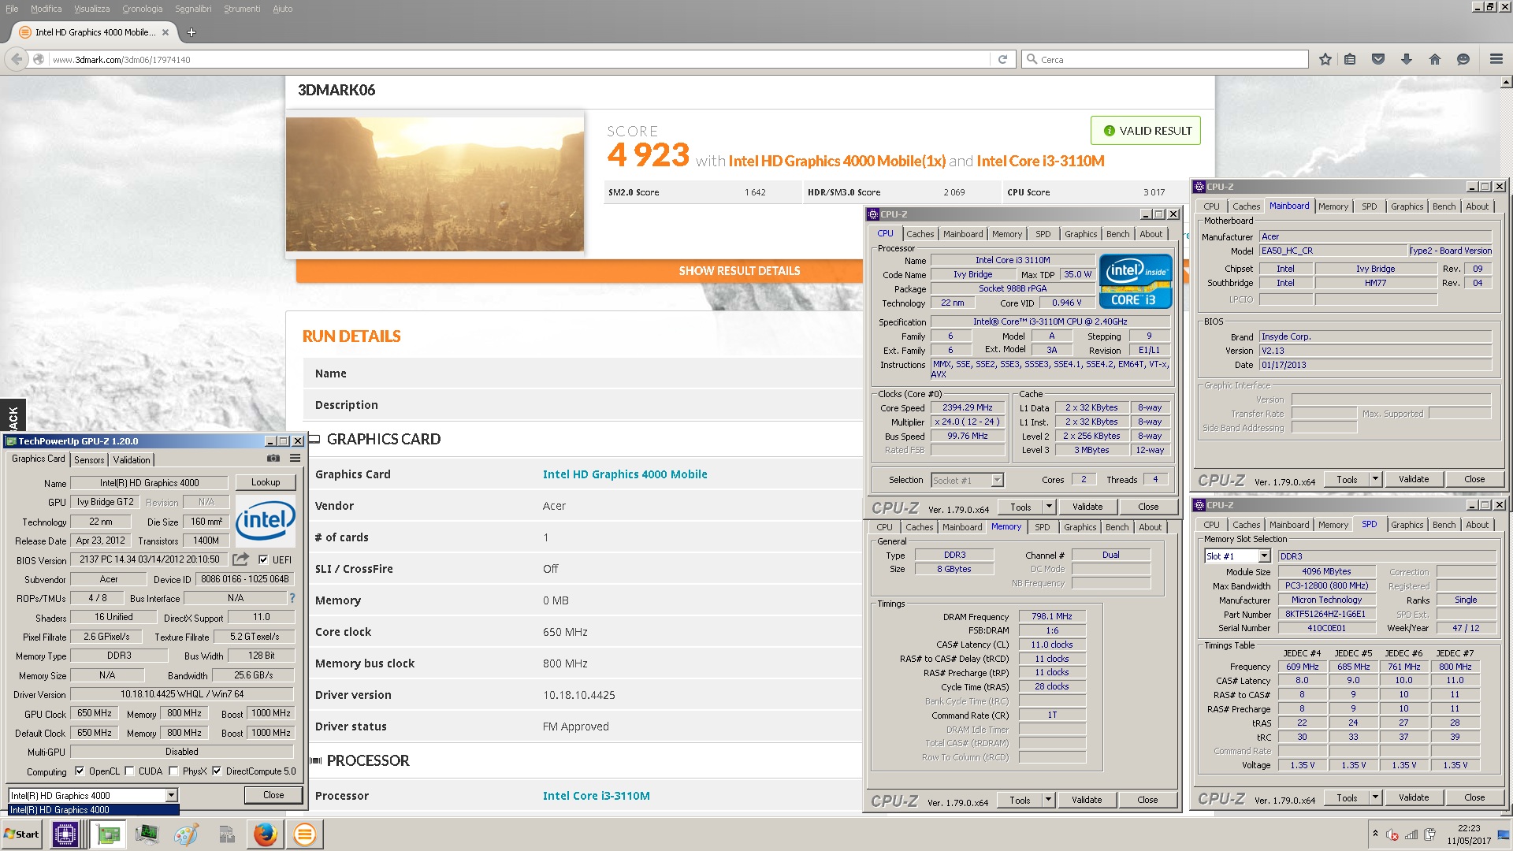
Task: Take GPU-Z screenshot with camera icon
Action: (x=273, y=459)
